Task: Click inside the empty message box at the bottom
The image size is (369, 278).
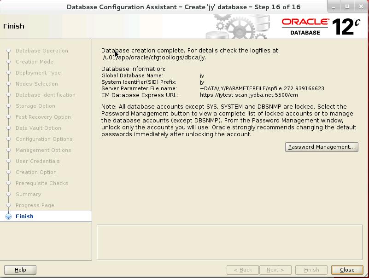Action: tap(229, 242)
